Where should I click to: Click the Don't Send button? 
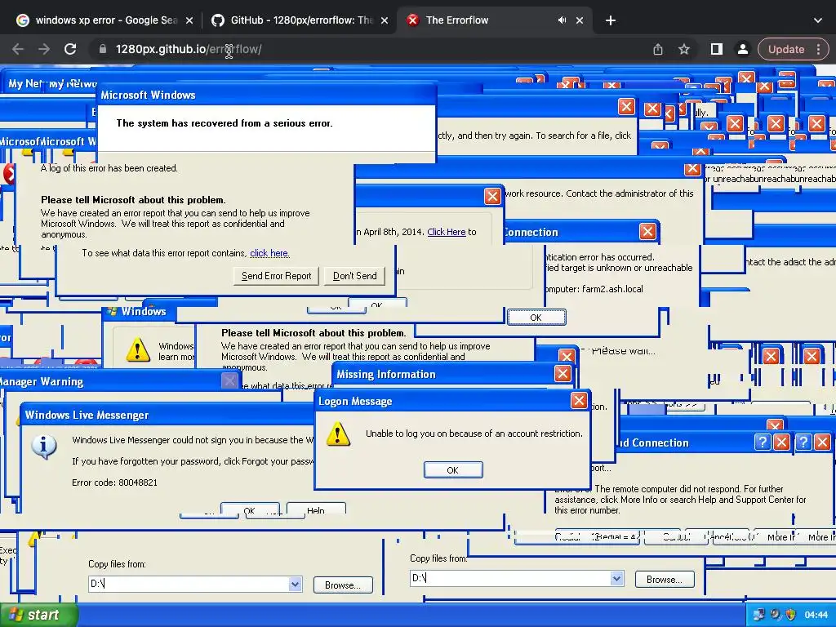(x=354, y=276)
